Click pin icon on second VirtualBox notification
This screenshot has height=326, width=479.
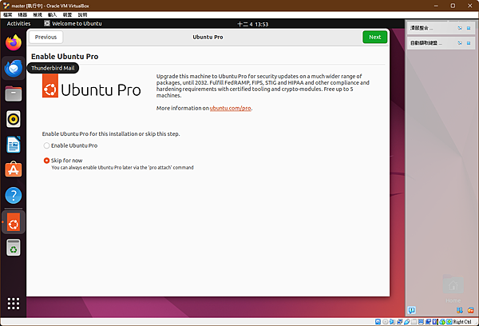point(460,43)
